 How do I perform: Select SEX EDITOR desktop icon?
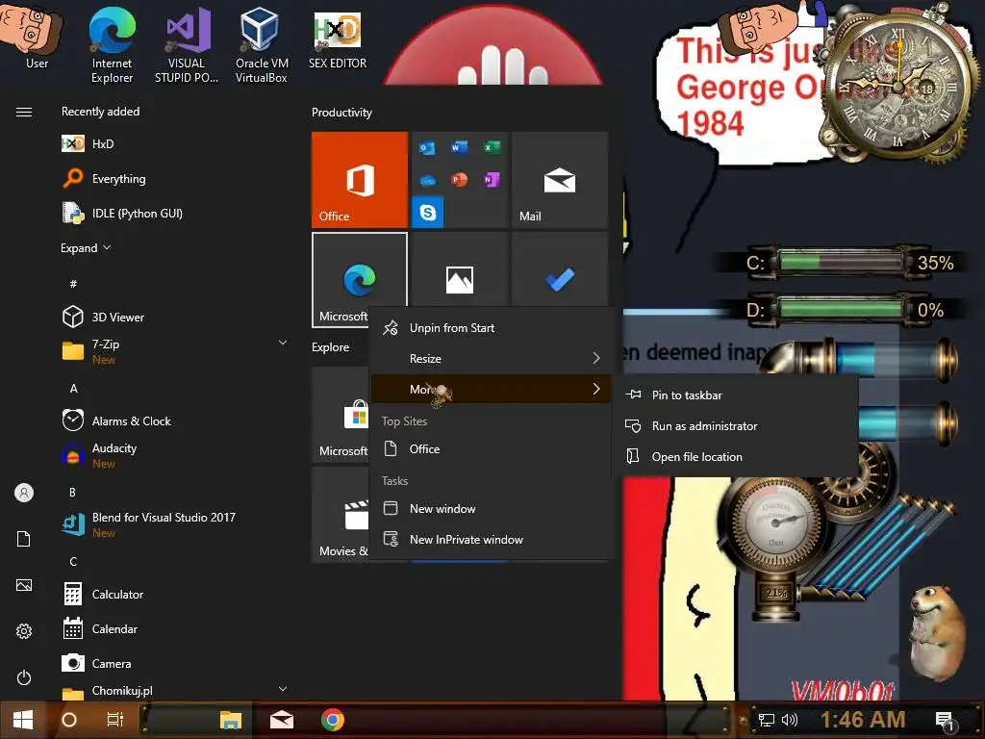pos(338,38)
